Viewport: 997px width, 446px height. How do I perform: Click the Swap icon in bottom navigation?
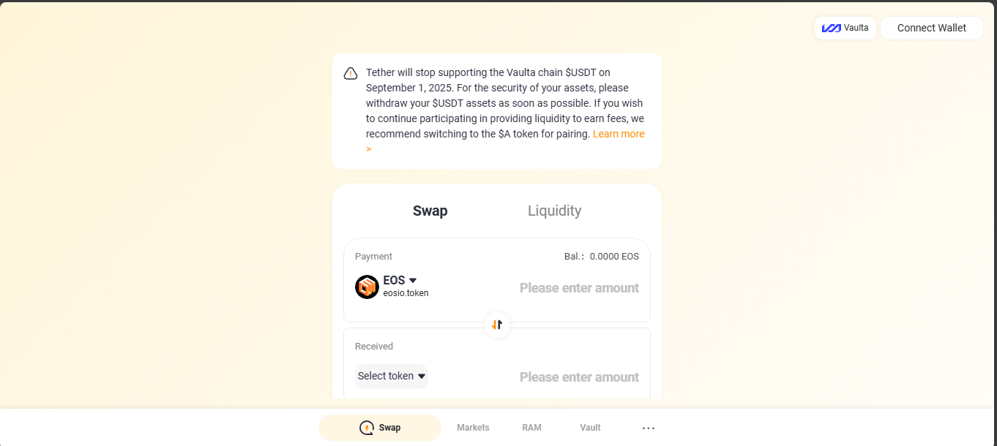[367, 428]
